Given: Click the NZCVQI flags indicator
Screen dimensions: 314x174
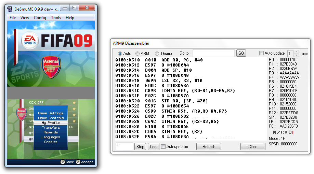Looking at the screenshot, I should [x=283, y=132].
